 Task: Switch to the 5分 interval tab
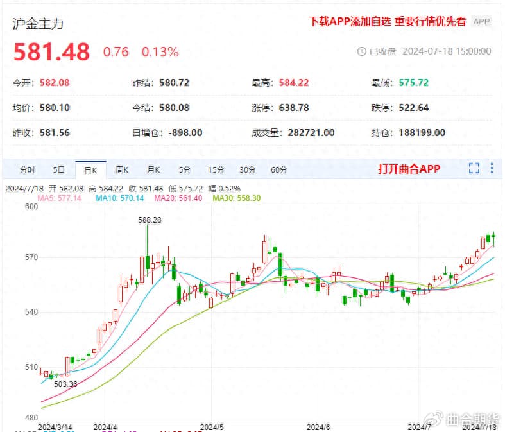click(x=185, y=169)
